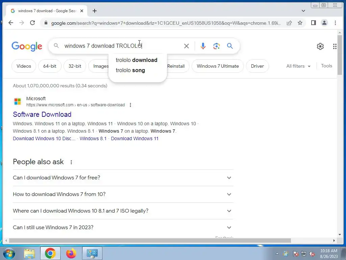This screenshot has height=260, width=346.
Task: Open the All filters dropdown
Action: [298, 66]
